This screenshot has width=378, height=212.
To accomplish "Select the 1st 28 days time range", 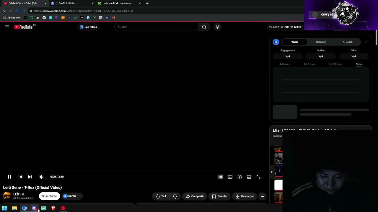I will pos(335,64).
